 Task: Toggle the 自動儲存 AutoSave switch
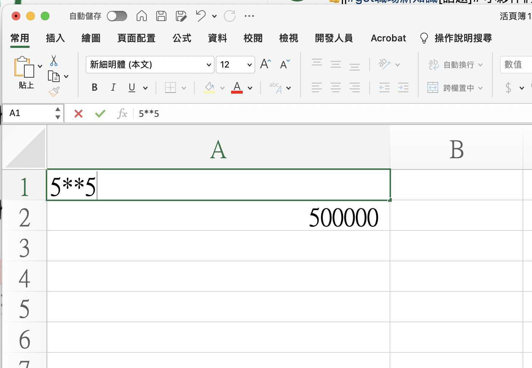(117, 16)
